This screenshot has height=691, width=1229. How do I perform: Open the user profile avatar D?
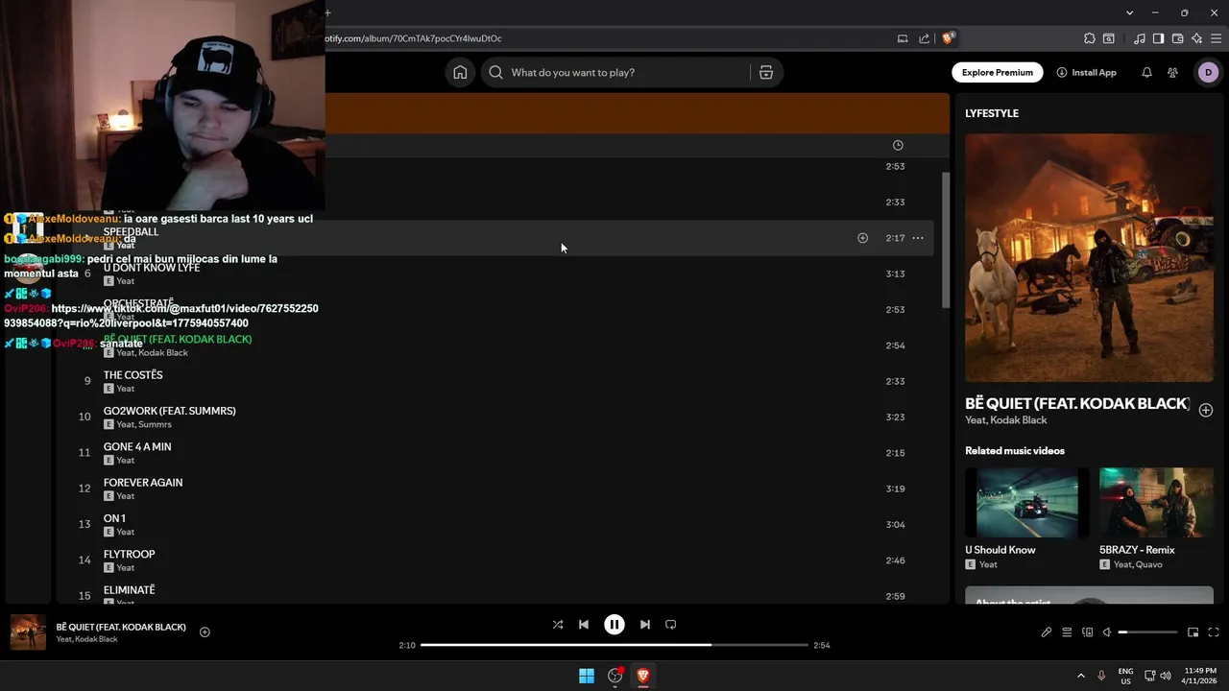pyautogui.click(x=1208, y=73)
